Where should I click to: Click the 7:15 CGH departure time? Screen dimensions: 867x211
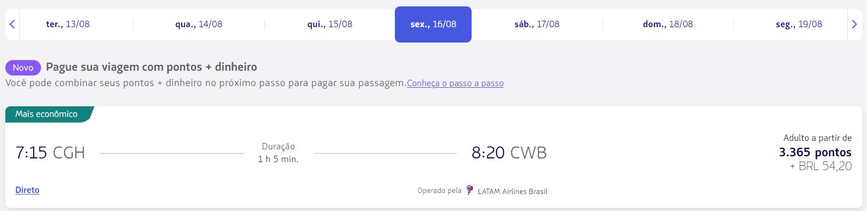50,153
